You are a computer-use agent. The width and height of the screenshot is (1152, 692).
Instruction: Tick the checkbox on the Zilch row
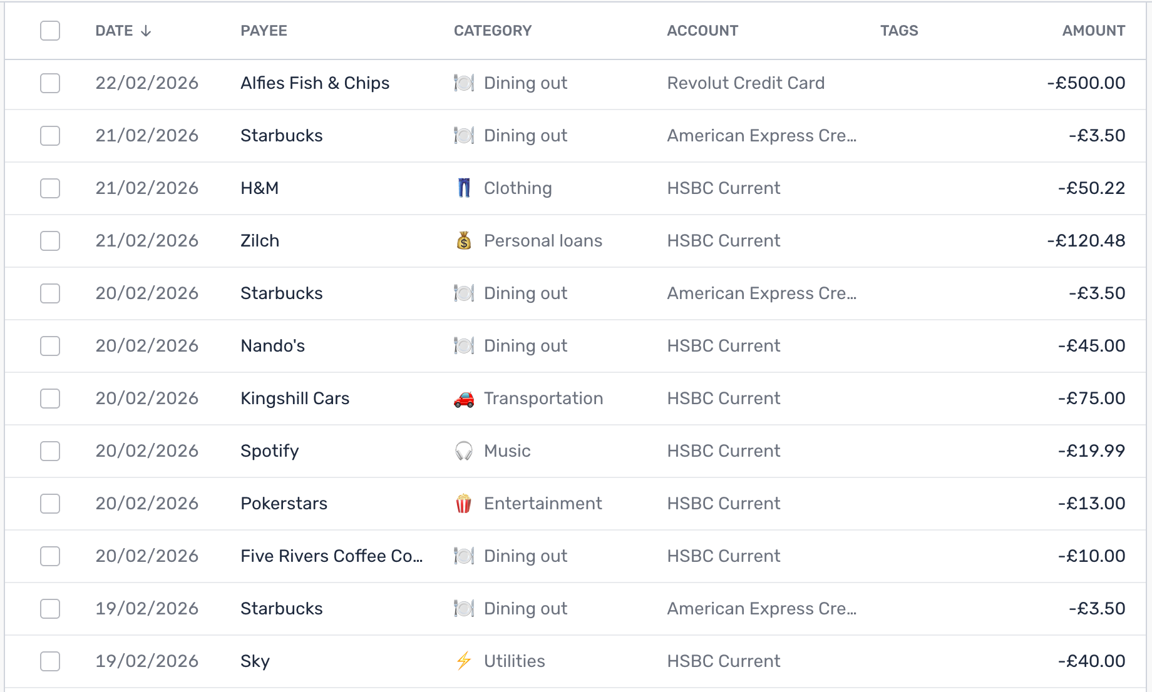50,240
